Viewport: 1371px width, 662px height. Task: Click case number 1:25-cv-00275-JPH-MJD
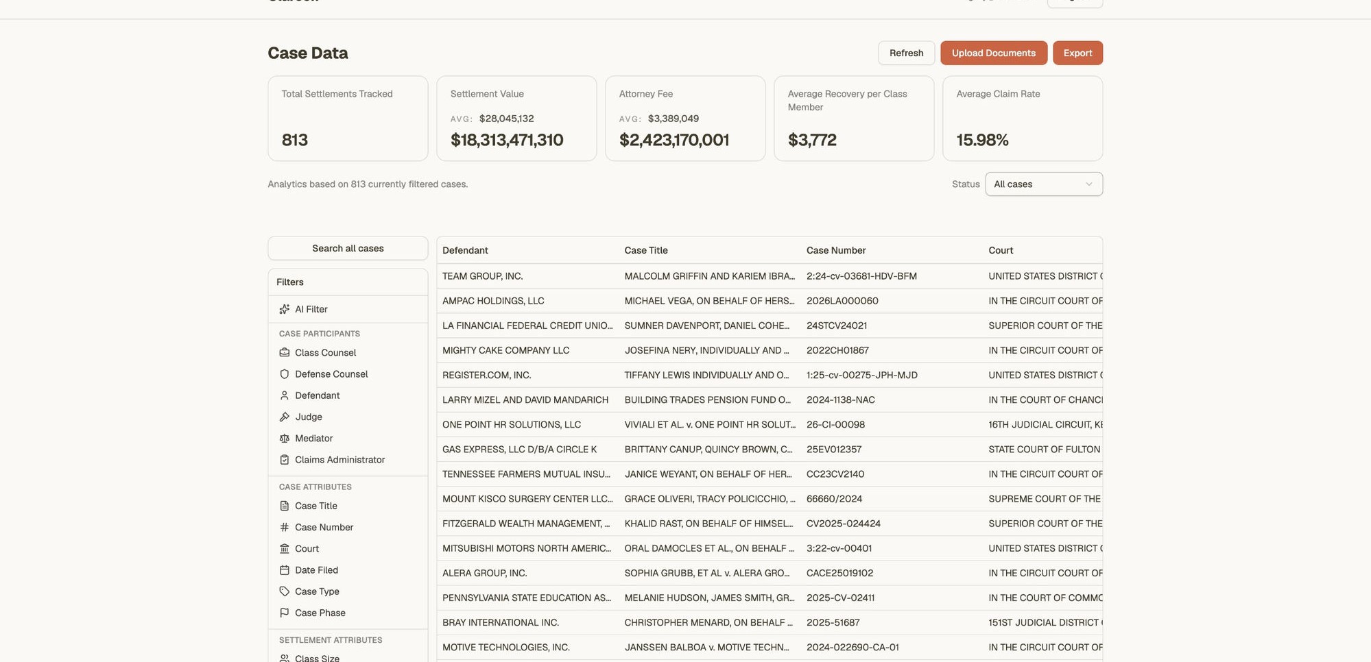point(862,375)
